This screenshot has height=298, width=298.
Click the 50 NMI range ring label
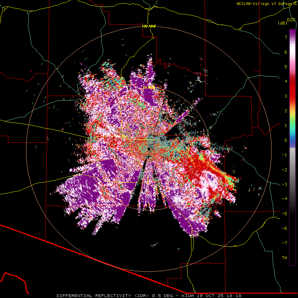(149, 88)
